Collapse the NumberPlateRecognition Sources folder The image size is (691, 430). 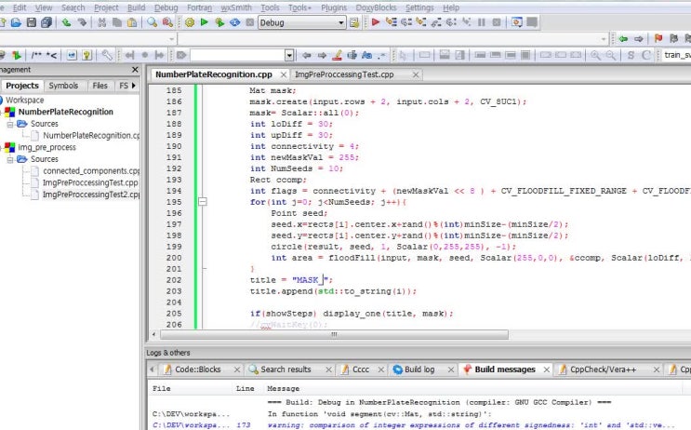[9, 124]
